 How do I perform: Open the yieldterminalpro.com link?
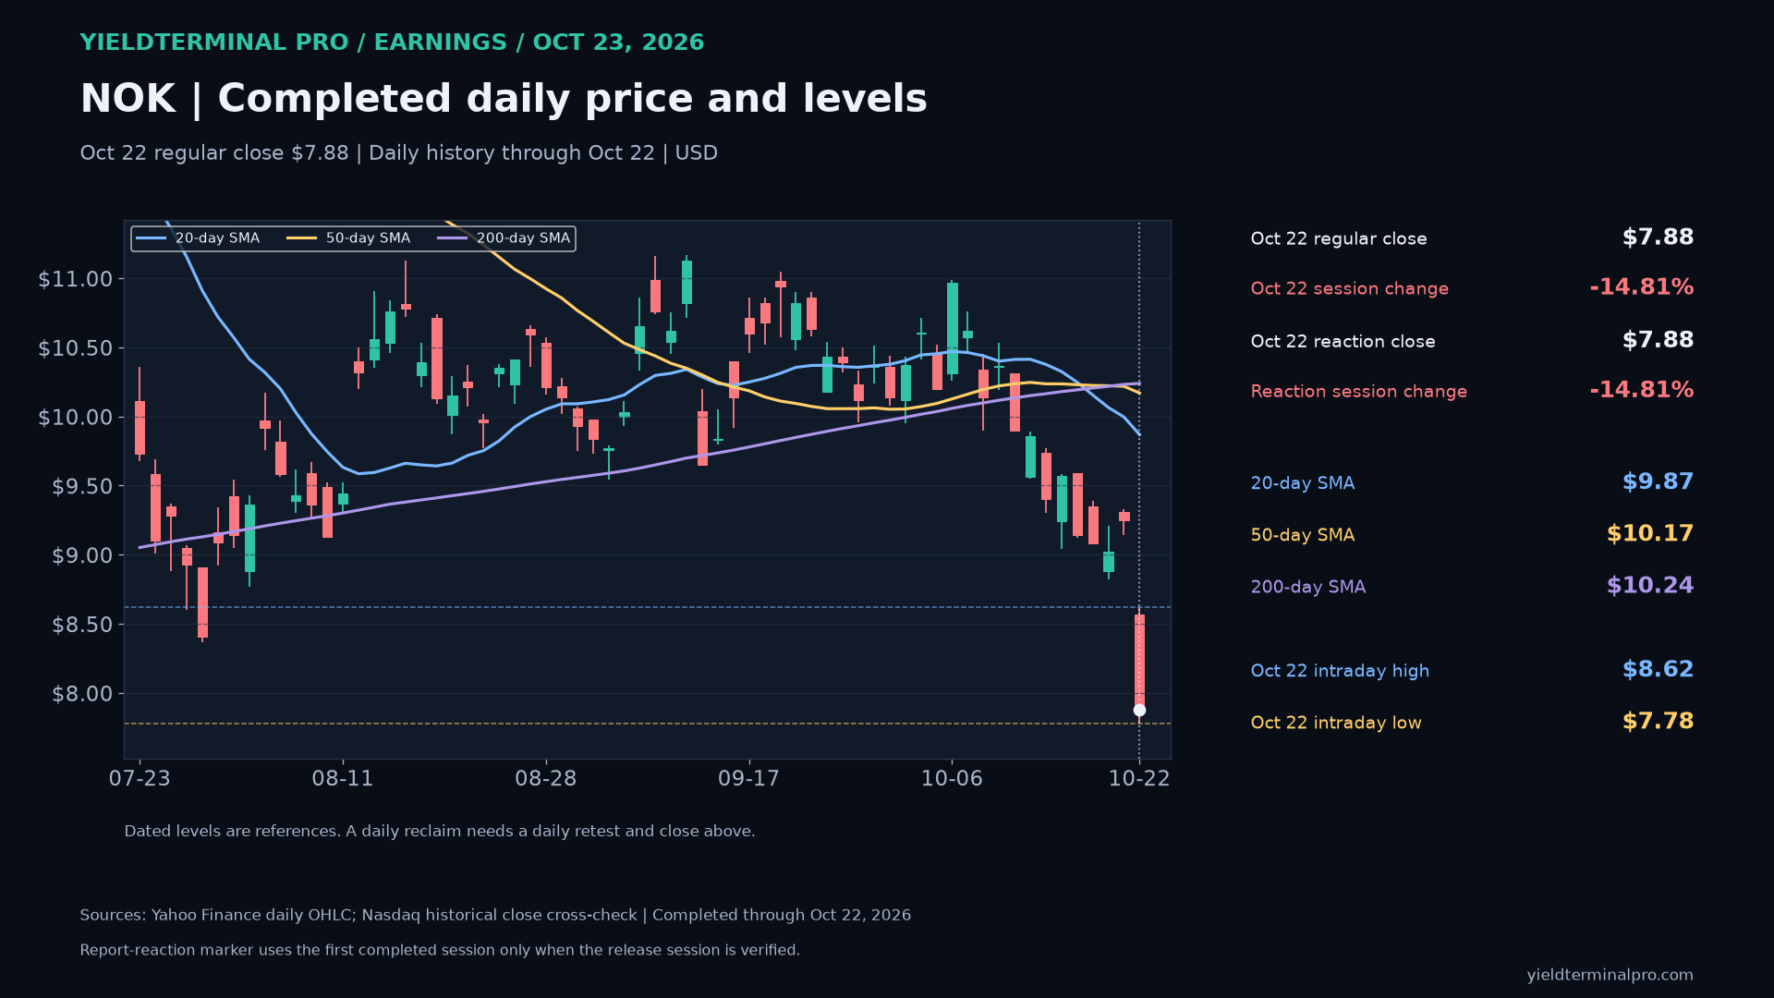pyautogui.click(x=1610, y=975)
